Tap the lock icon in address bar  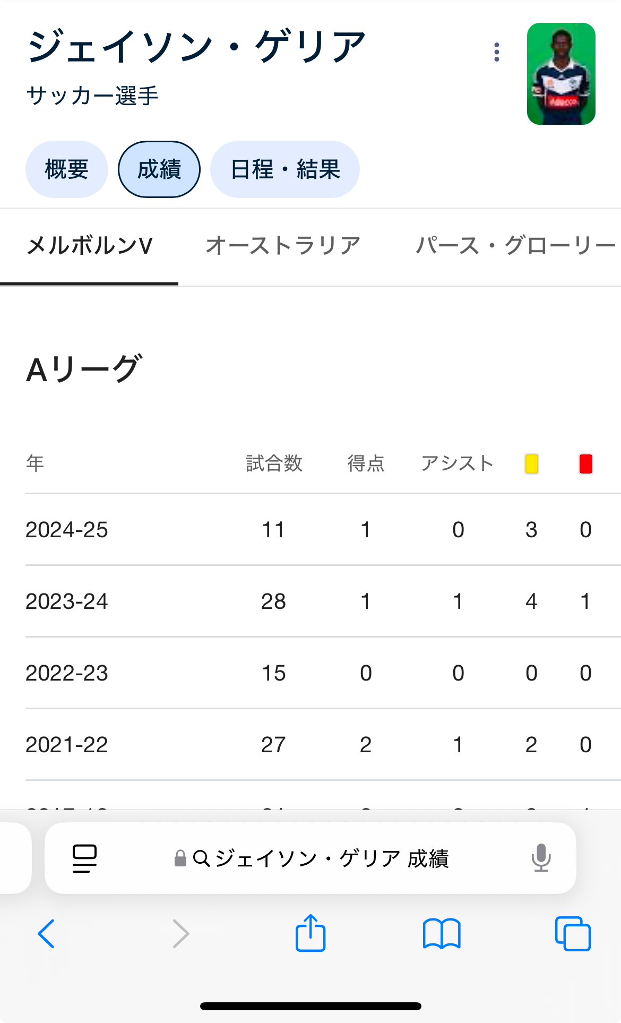click(x=180, y=858)
